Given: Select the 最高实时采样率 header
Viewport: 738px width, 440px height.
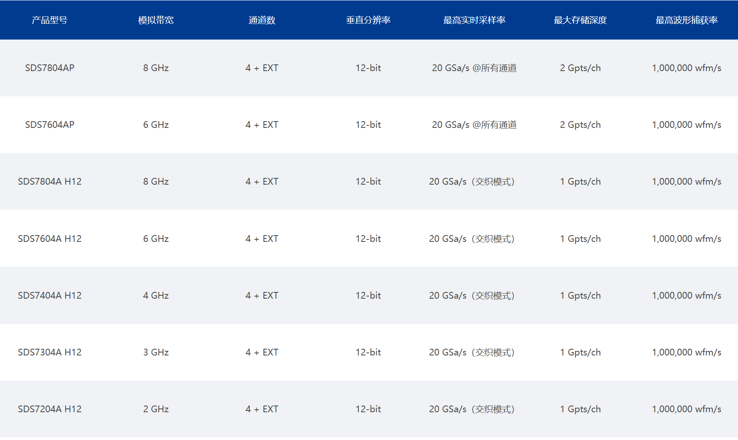Looking at the screenshot, I should [474, 20].
